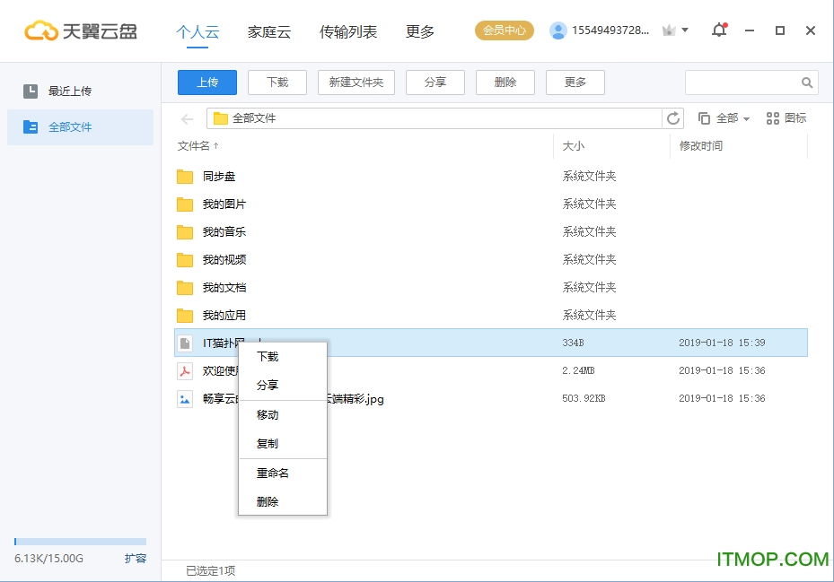Click the membership crown icon

[x=669, y=30]
